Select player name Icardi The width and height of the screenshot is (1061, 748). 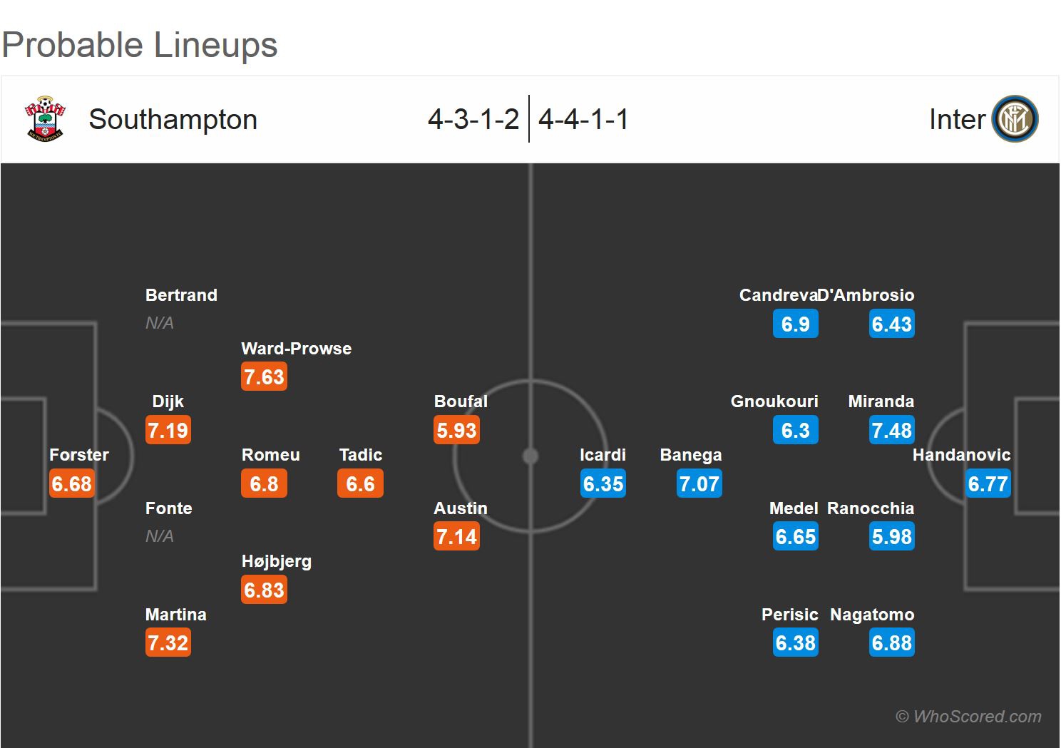click(603, 455)
